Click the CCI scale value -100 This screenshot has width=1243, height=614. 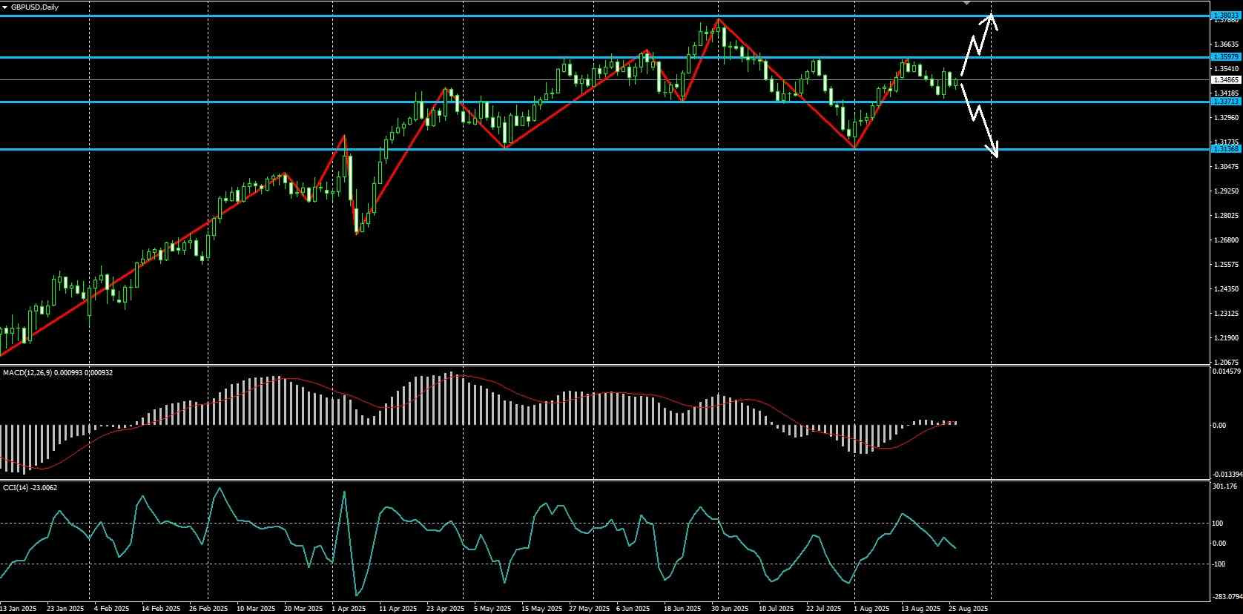(x=1219, y=564)
